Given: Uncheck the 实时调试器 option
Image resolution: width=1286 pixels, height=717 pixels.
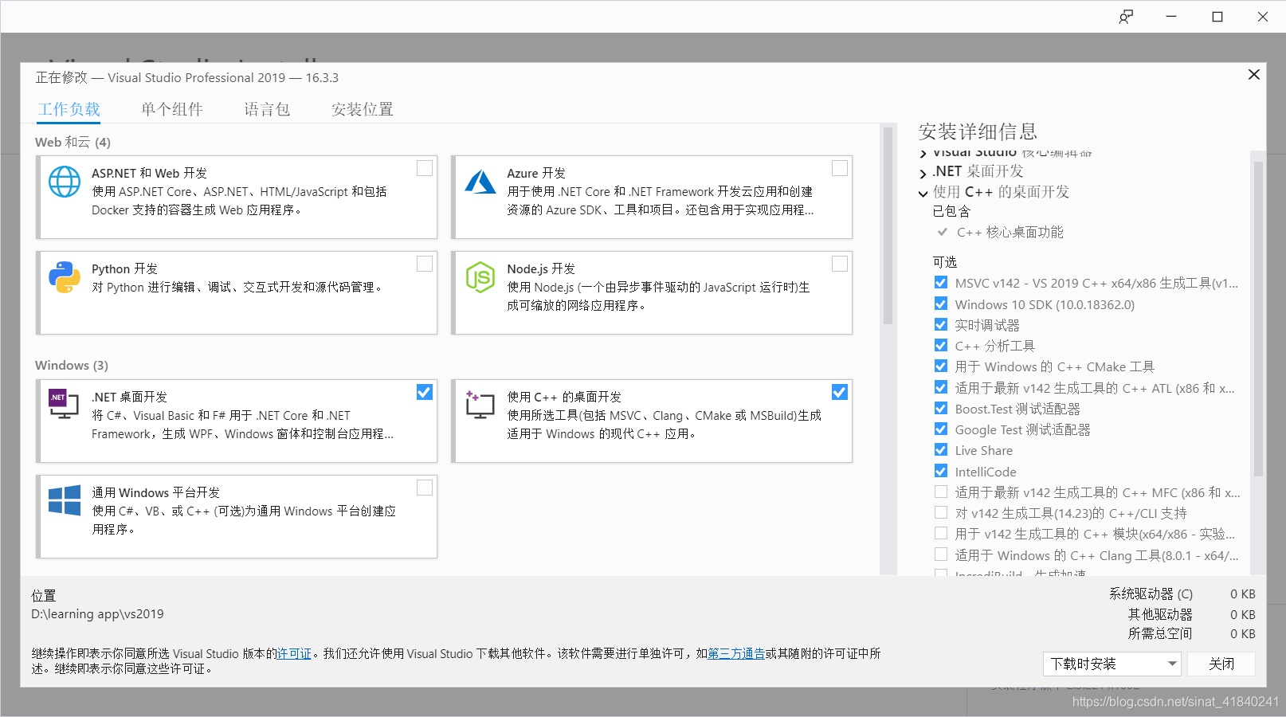Looking at the screenshot, I should [941, 324].
